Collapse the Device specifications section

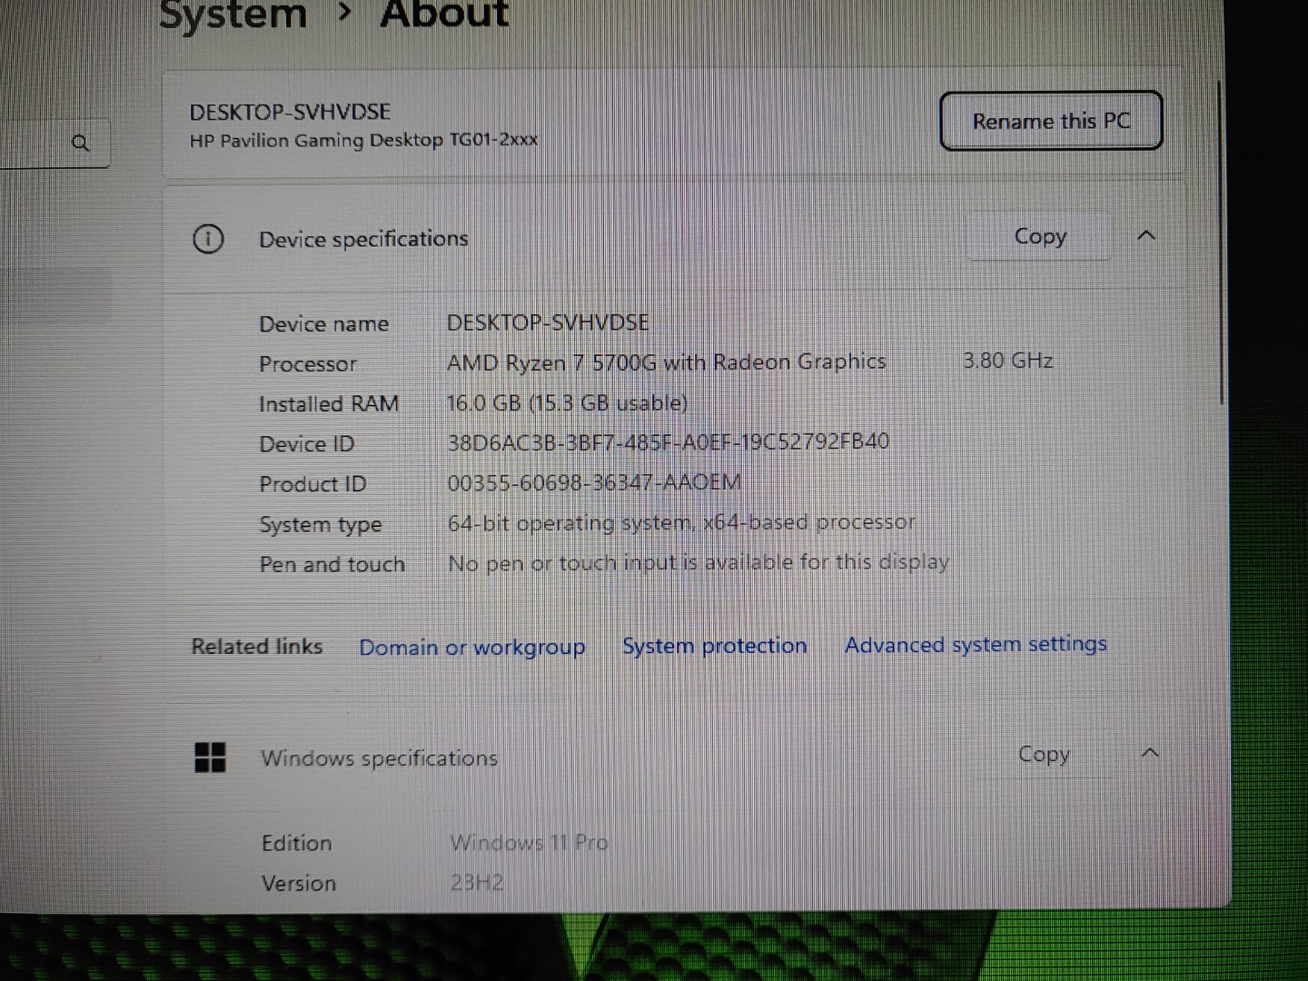tap(1146, 235)
